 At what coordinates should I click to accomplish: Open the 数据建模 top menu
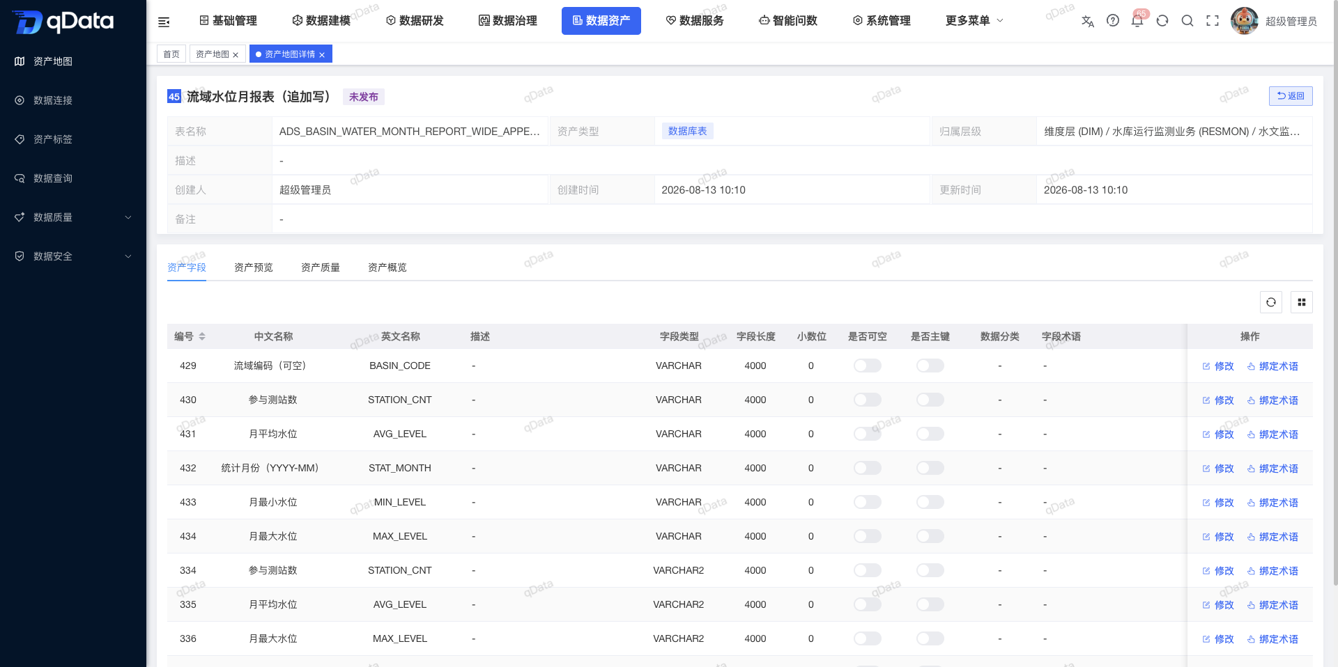(321, 21)
